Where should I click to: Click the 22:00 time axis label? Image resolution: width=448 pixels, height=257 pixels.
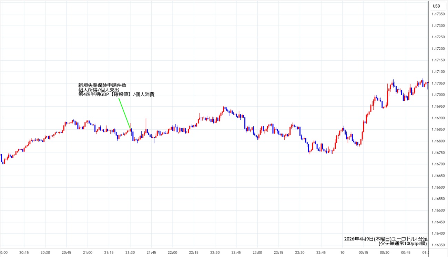click(x=172, y=253)
